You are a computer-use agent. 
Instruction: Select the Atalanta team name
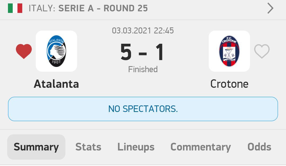coord(56,84)
